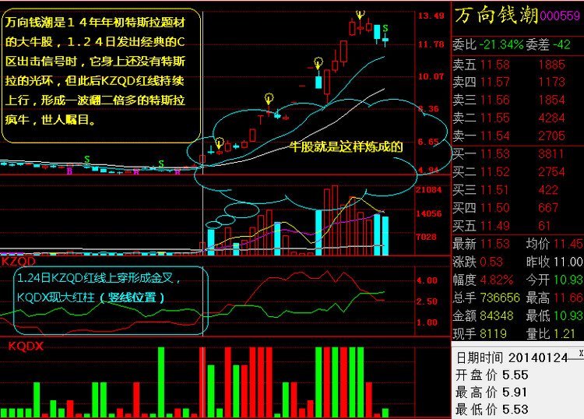Viewport: 584px width, 419px height.
Task: Click 买二 volume 2754
Action: click(x=551, y=171)
